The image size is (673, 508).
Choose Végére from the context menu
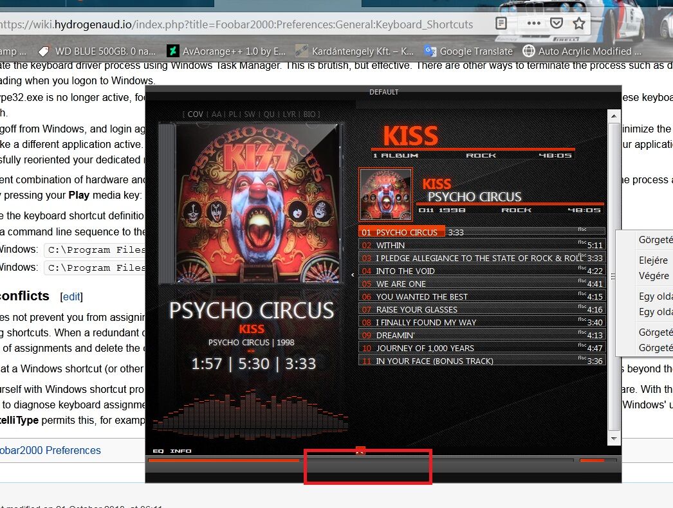653,276
